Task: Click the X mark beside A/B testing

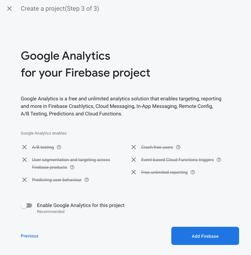Action: click(x=24, y=147)
